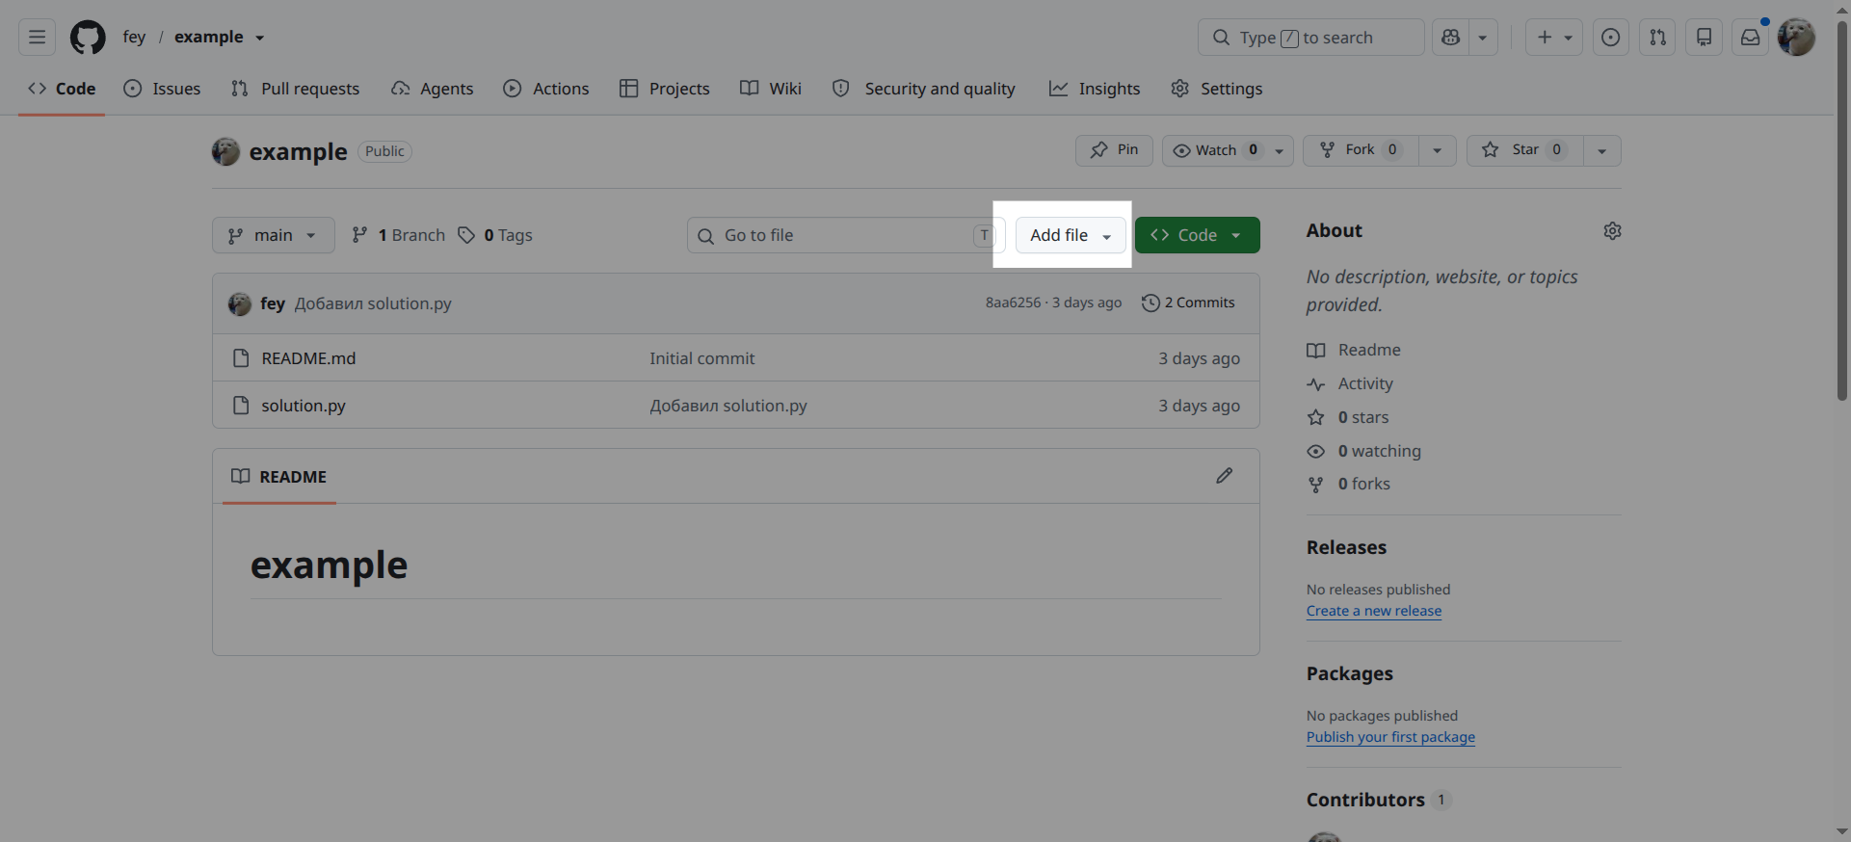Viewport: 1851px width, 842px height.
Task: Click the Packages heading link
Action: 1350,673
